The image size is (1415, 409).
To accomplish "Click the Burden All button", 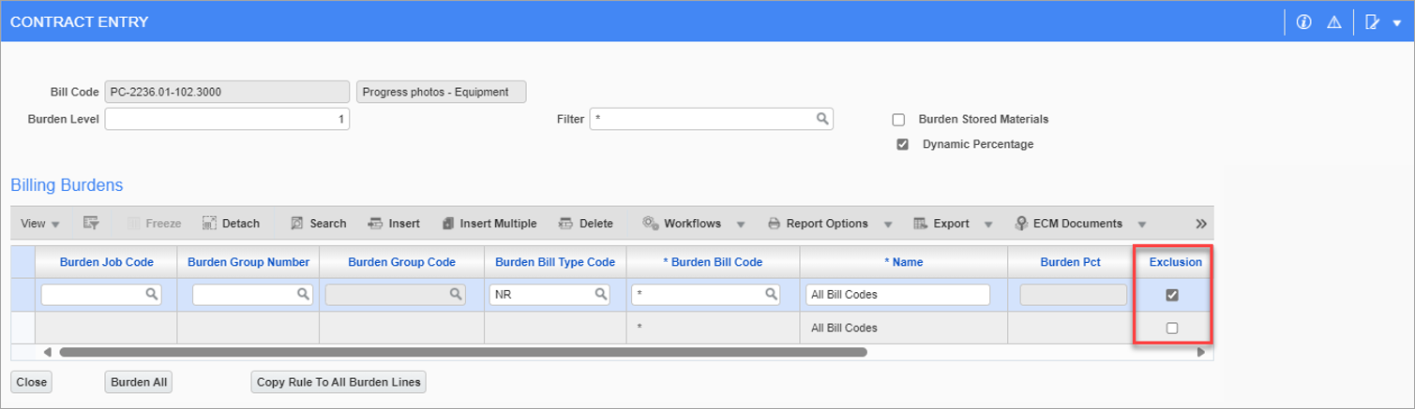I will pyautogui.click(x=139, y=382).
